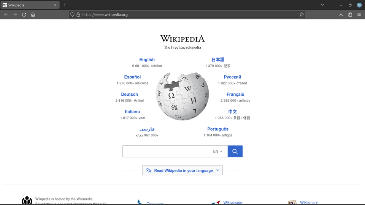Click "2 816 000+ Artikel" text
The width and height of the screenshot is (365, 205).
point(129,100)
